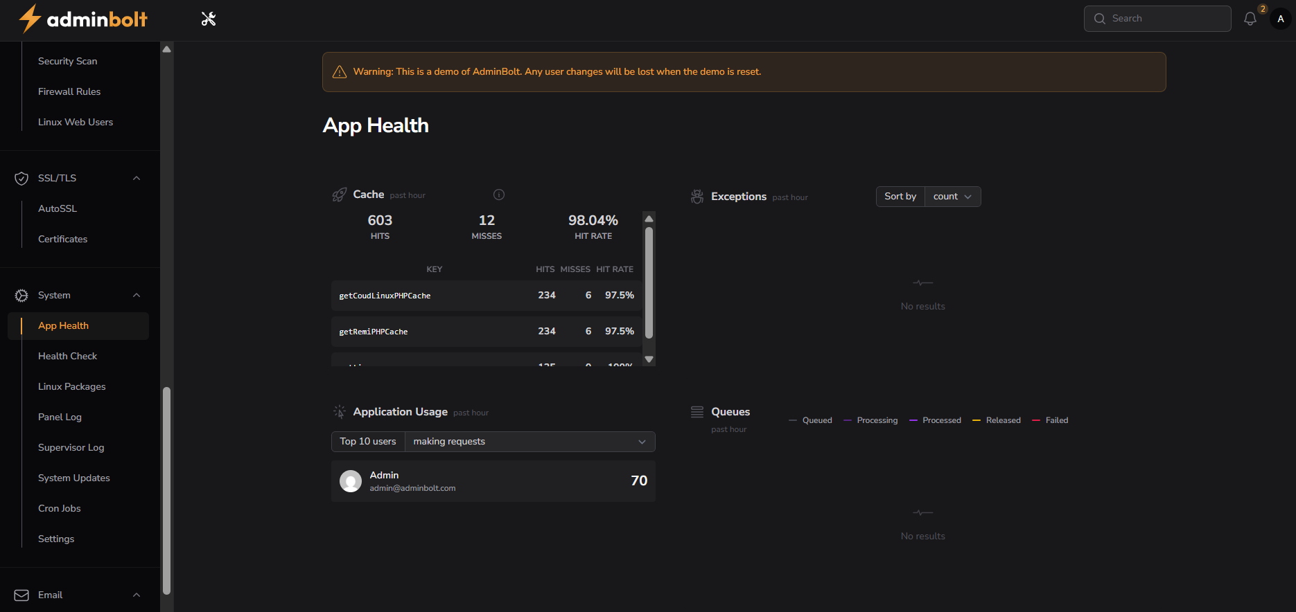This screenshot has width=1296, height=612.
Task: Click the Cache info circle icon
Action: 499,195
